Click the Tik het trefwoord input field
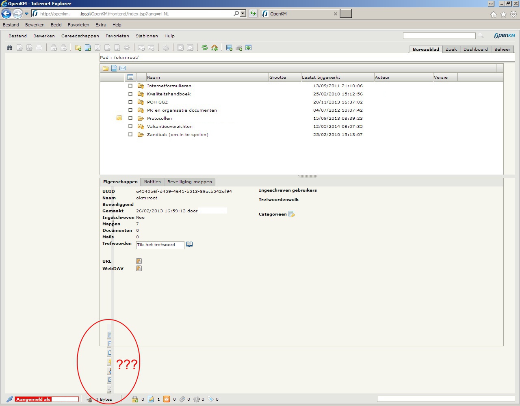520x406 pixels. (160, 245)
